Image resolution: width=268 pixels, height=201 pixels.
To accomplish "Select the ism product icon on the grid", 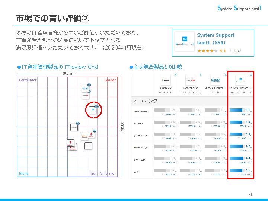I will coord(73,147).
